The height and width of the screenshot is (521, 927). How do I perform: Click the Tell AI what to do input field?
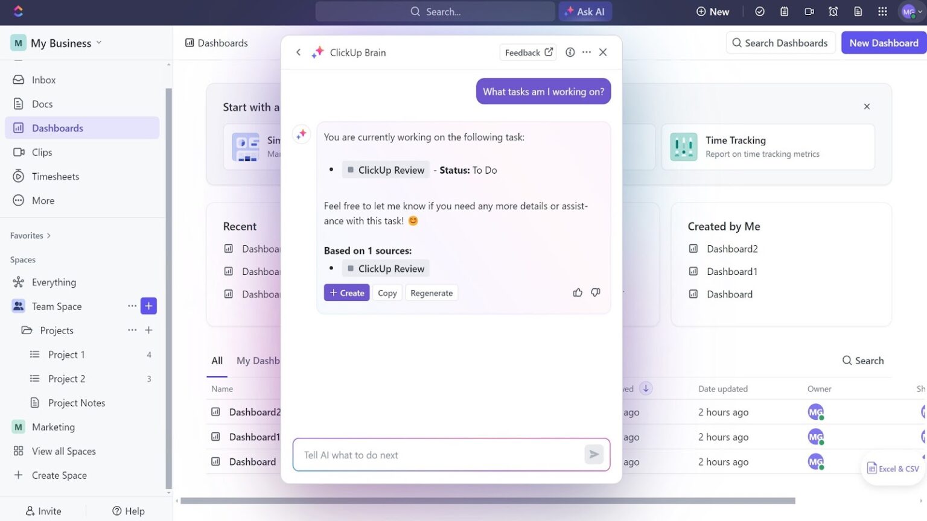(x=441, y=455)
